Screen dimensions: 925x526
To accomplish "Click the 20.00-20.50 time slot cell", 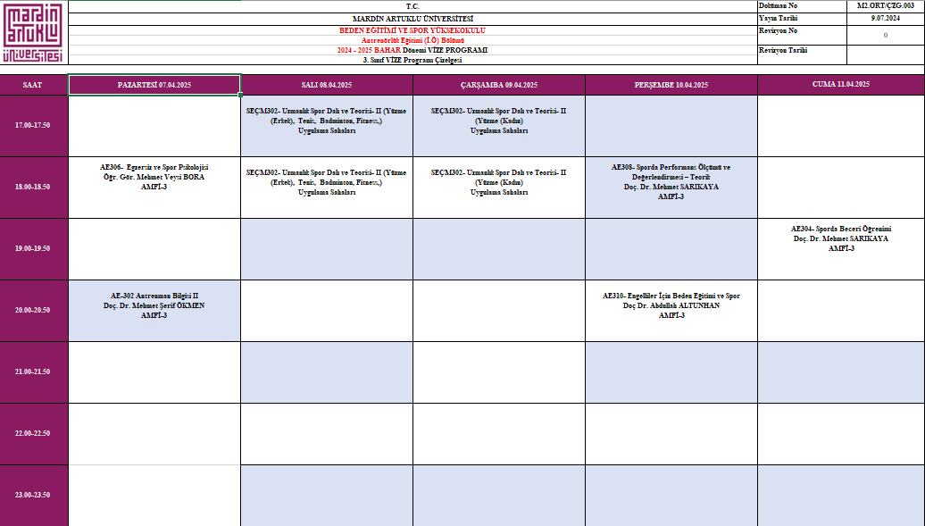I will click(34, 311).
